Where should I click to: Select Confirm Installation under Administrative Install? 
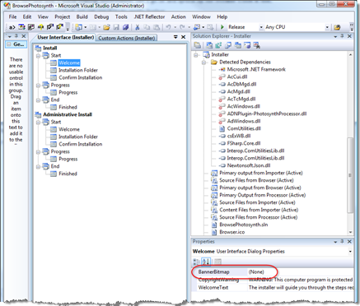click(81, 144)
